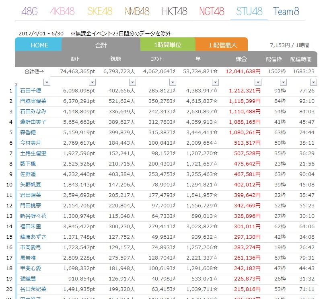Open the ポイント column filter dropdown
Image resolution: width=325 pixels, height=299 pixels.
(92, 82)
